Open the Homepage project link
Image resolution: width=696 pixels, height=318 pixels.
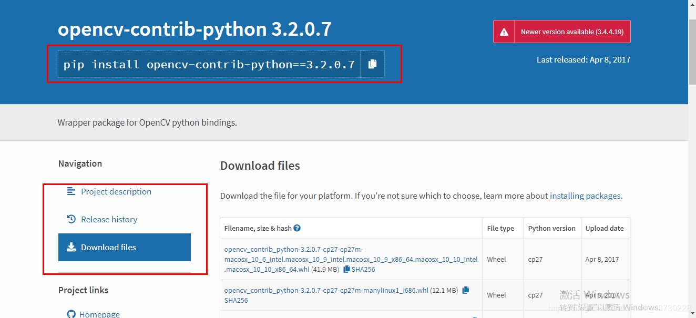pyautogui.click(x=99, y=314)
